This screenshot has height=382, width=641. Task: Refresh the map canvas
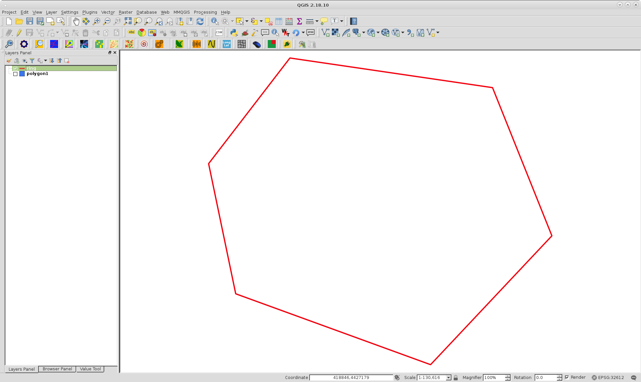tap(200, 21)
